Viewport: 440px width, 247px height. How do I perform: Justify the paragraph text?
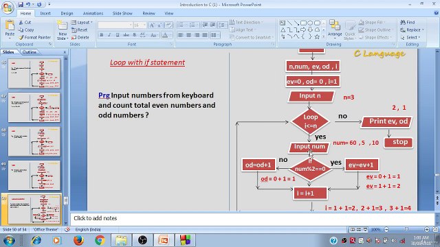(x=205, y=35)
